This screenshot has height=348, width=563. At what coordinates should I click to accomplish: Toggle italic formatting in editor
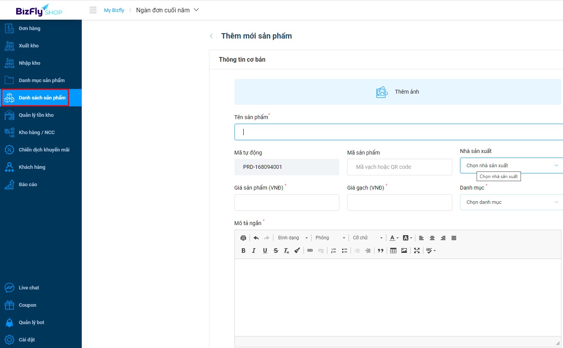coord(254,250)
